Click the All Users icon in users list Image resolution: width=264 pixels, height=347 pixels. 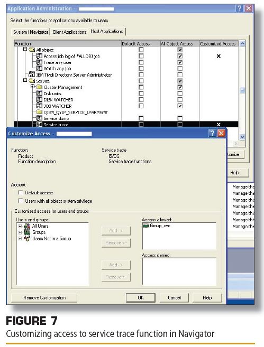coord(27,226)
